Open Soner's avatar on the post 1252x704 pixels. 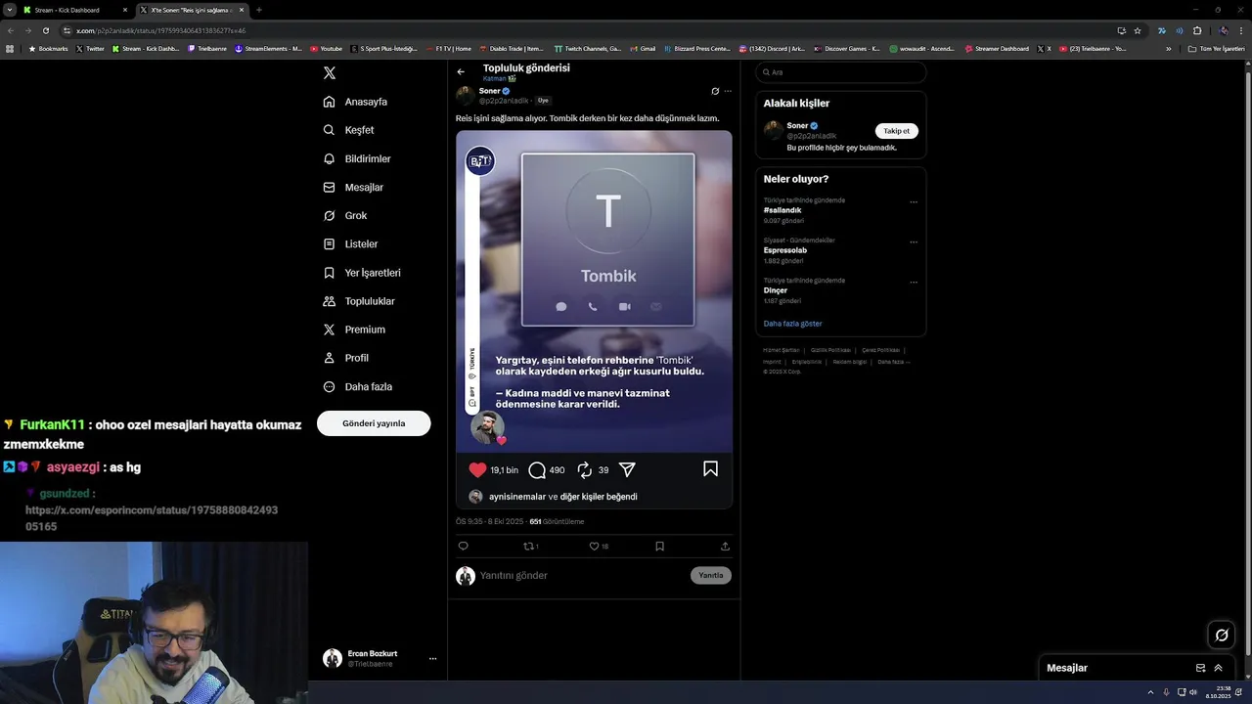[466, 95]
